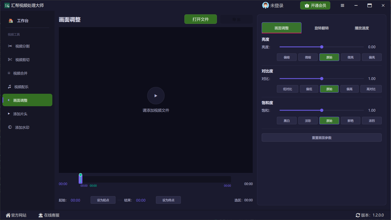
Task: Click the app logo in the title bar
Action: coord(7,5)
